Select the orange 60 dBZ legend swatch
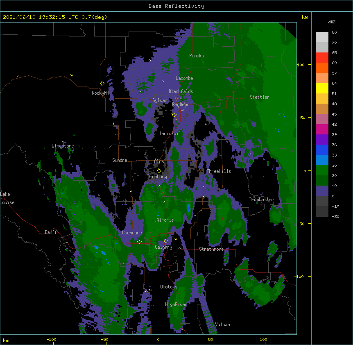The height and width of the screenshot is (345, 353). pyautogui.click(x=322, y=68)
